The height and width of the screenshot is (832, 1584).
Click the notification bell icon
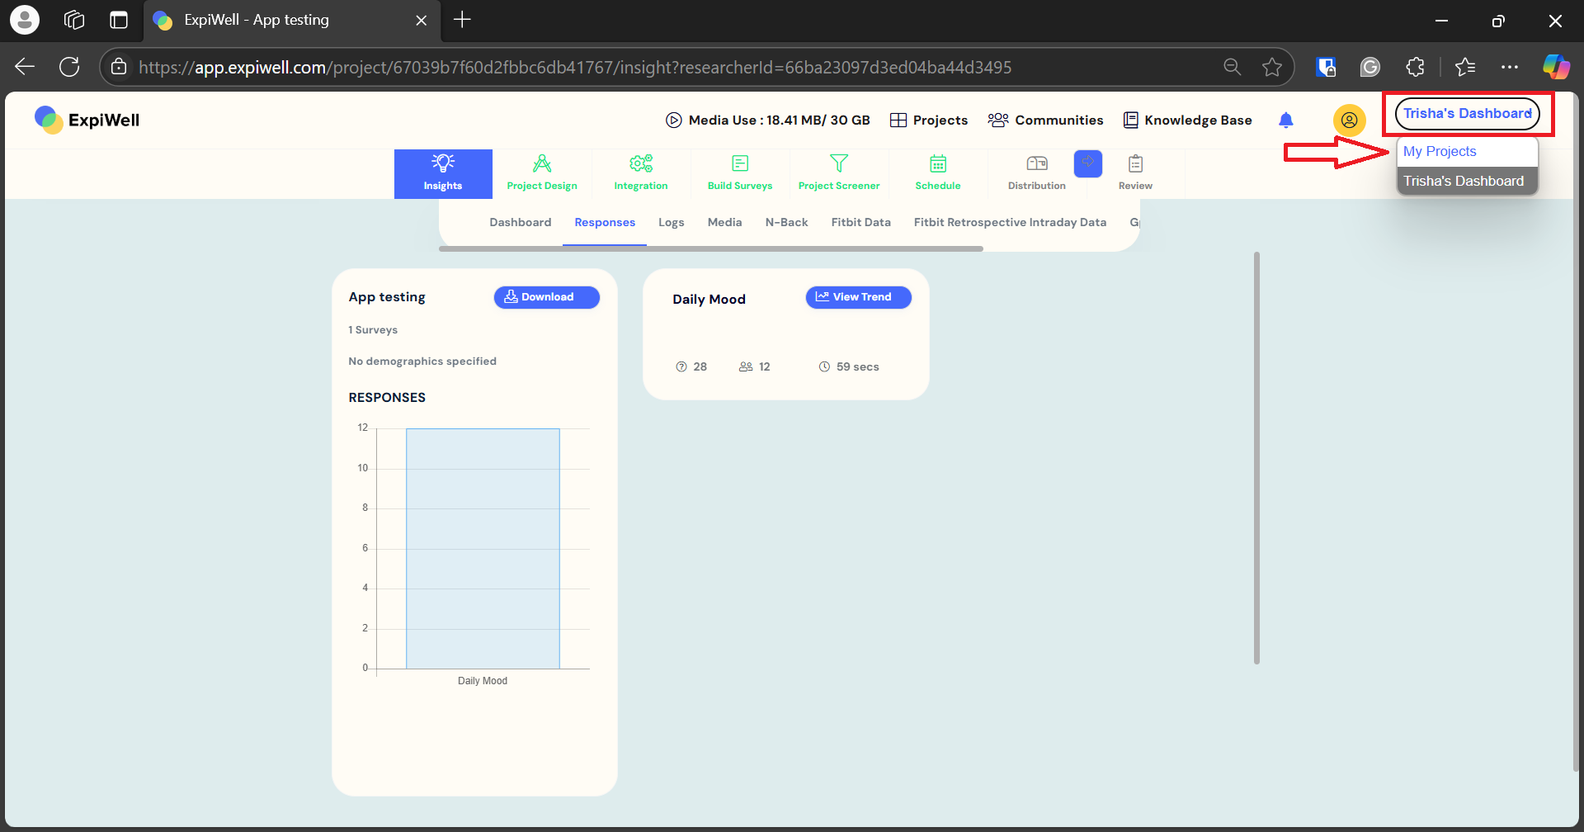(x=1285, y=121)
